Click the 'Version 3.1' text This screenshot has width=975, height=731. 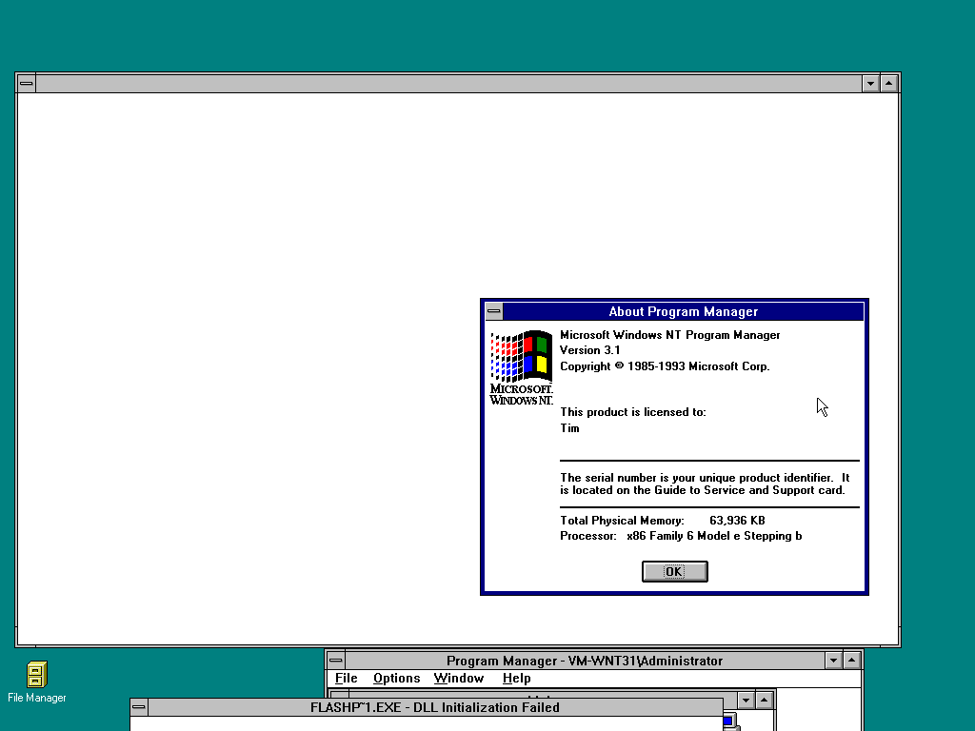pos(589,350)
